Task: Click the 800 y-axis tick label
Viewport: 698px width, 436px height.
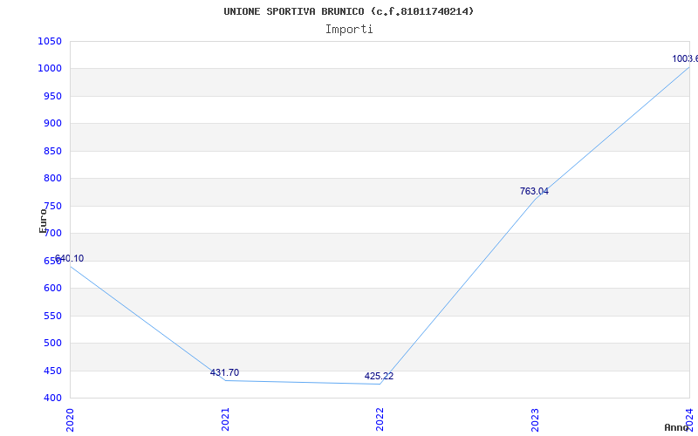Action: click(x=52, y=179)
